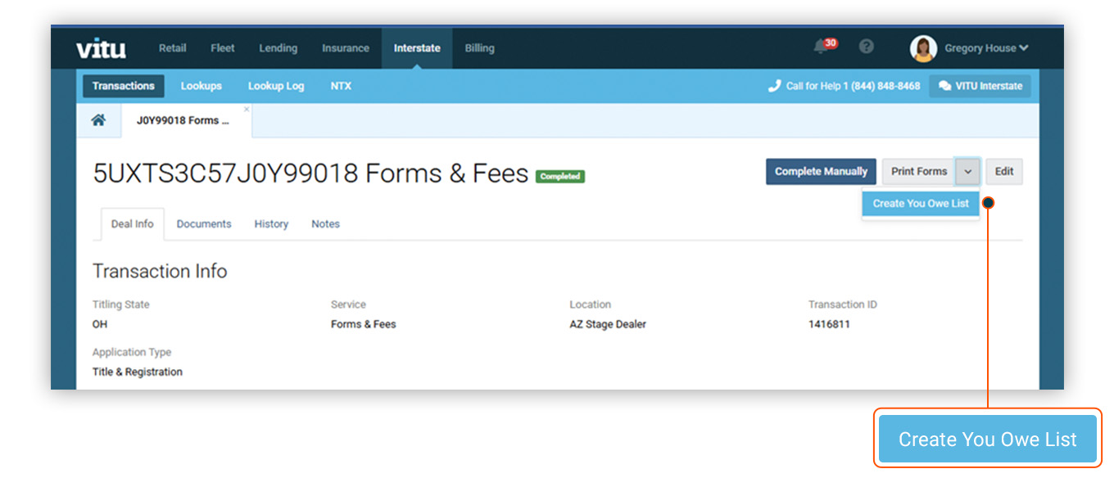
Task: Select Create You Owe List from the dropdown
Action: 920,203
